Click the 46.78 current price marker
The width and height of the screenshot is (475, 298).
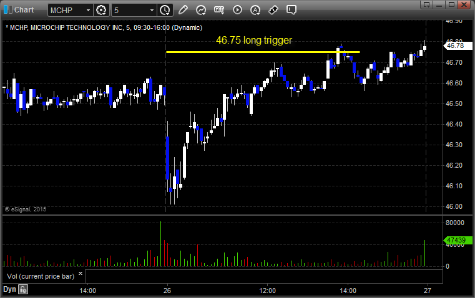[x=458, y=46]
